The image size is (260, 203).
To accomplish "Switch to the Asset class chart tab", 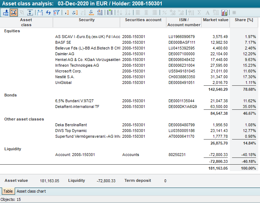I will pos(31,191).
